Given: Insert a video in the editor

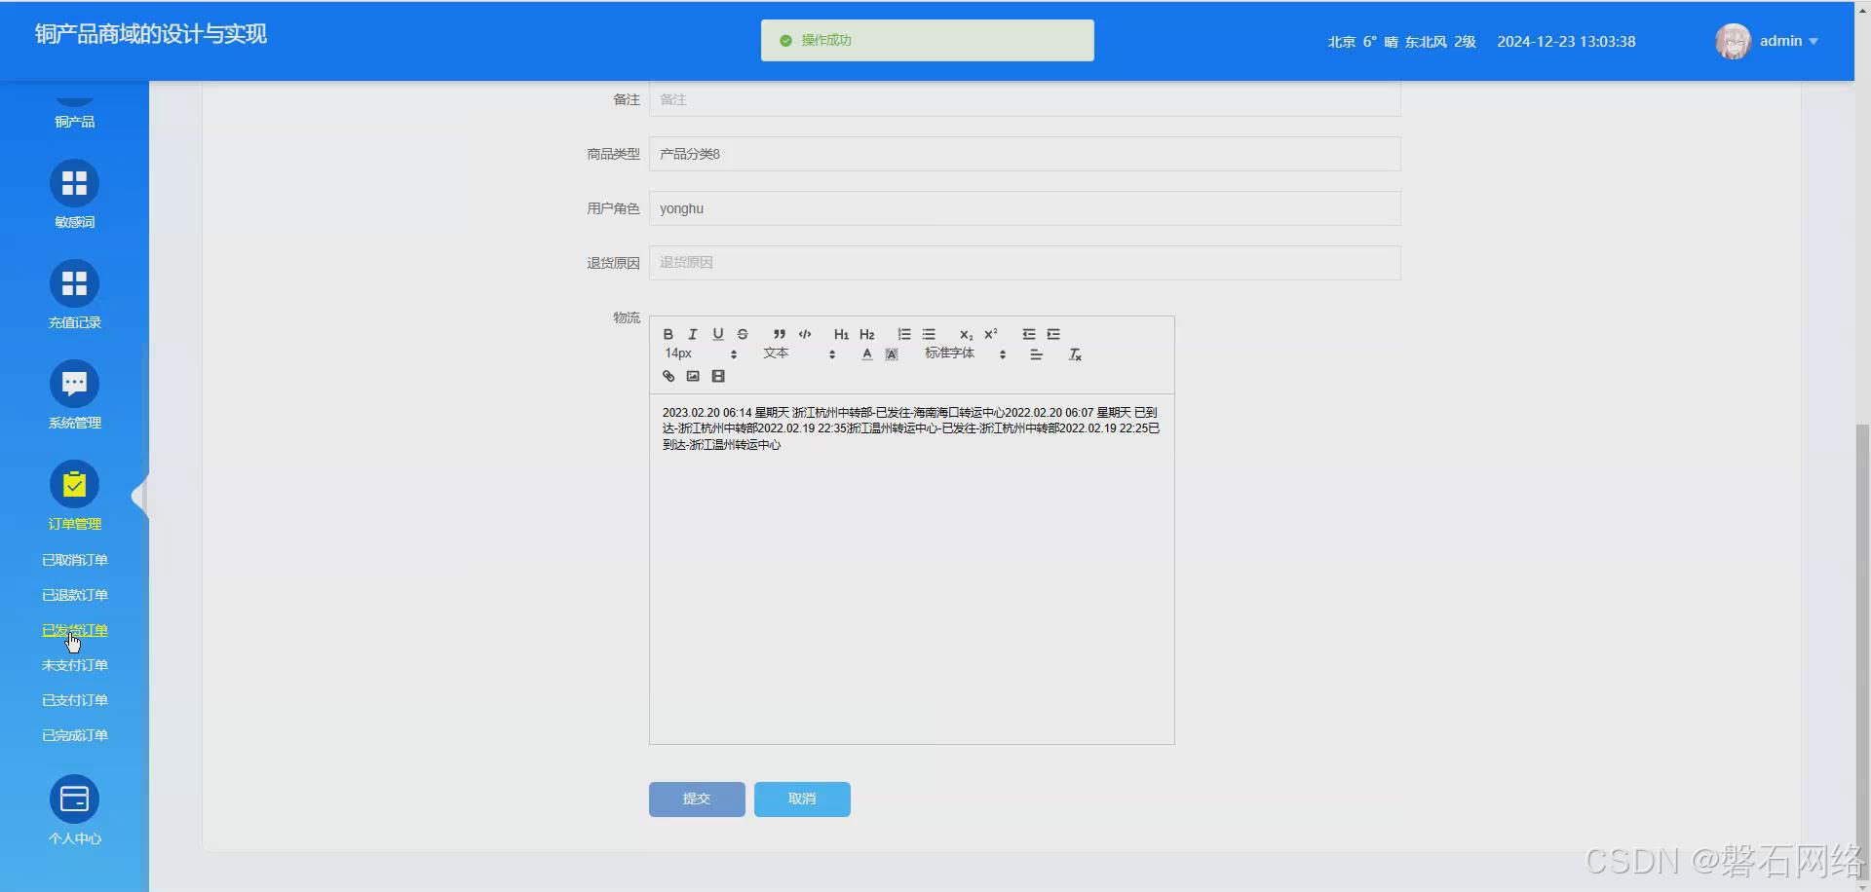Looking at the screenshot, I should tap(718, 376).
